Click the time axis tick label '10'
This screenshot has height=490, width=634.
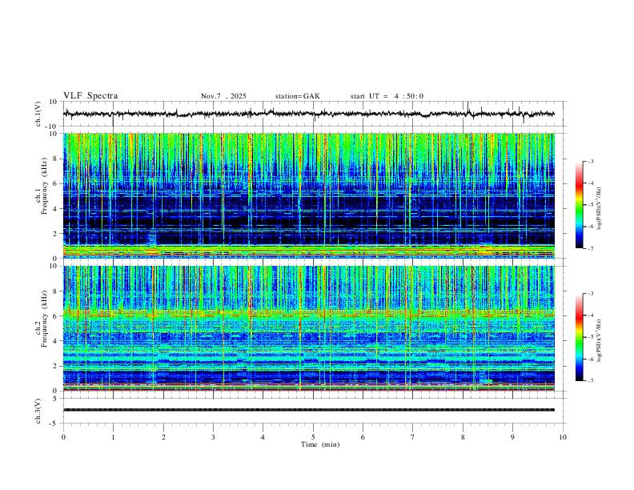pyautogui.click(x=563, y=437)
